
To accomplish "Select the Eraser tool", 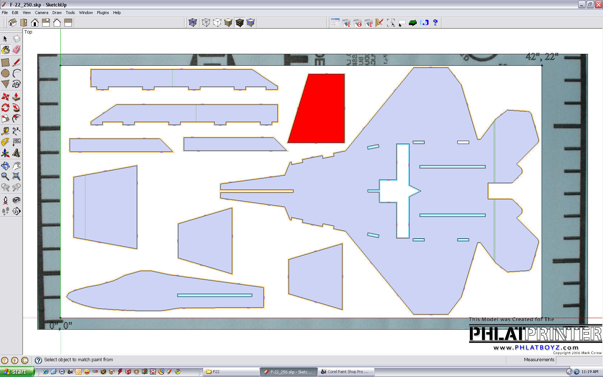I will (17, 50).
